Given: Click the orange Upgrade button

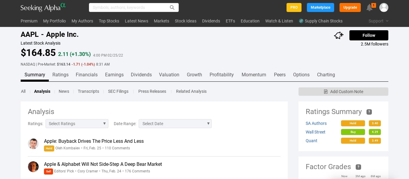Looking at the screenshot, I should pos(350,7).
